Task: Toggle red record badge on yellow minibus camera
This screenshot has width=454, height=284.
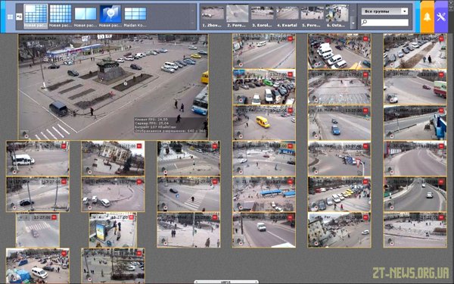Action: (x=290, y=111)
